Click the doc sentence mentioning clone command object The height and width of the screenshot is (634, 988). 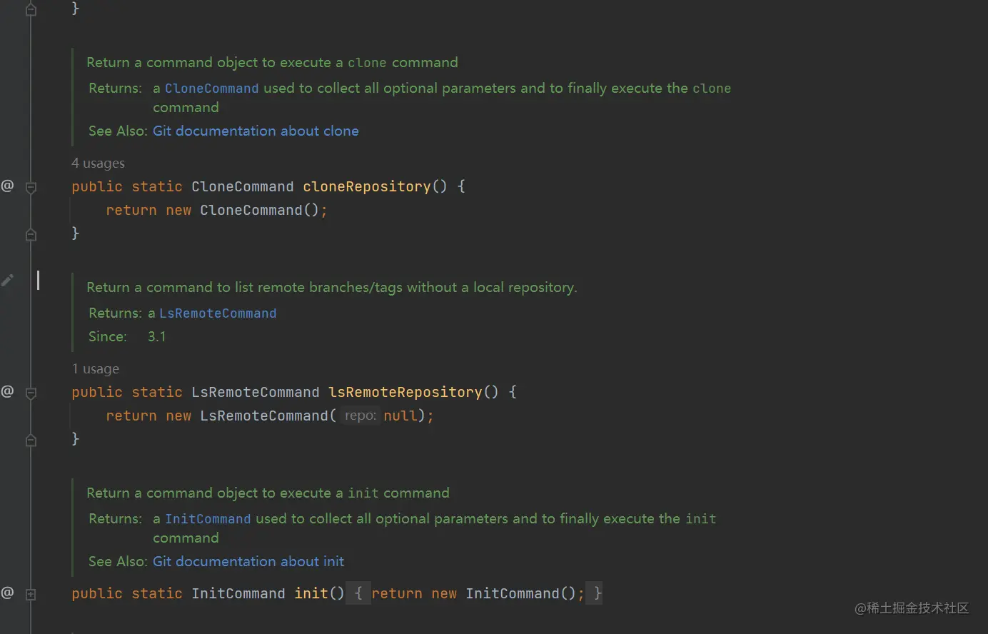[x=272, y=63]
